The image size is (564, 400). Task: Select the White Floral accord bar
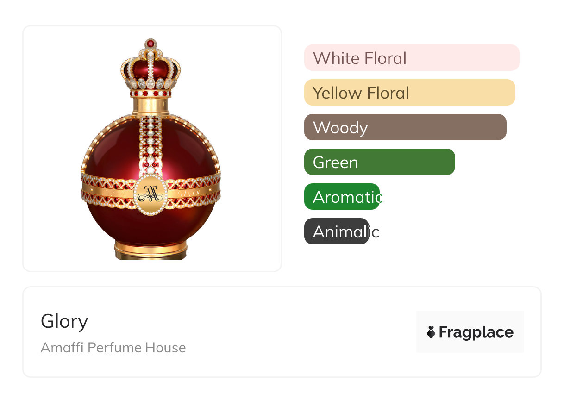click(x=412, y=58)
